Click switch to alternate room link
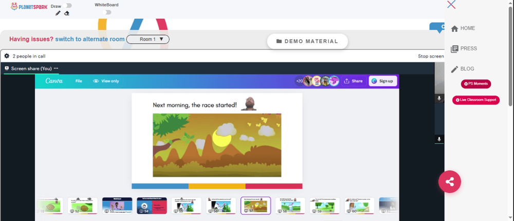This screenshot has height=221, width=514. point(90,40)
